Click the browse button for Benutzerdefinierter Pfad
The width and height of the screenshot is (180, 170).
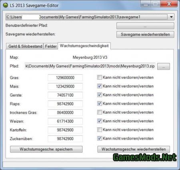click(x=145, y=26)
